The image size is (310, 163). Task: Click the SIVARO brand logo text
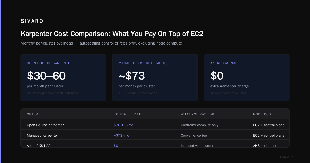[x=32, y=21]
